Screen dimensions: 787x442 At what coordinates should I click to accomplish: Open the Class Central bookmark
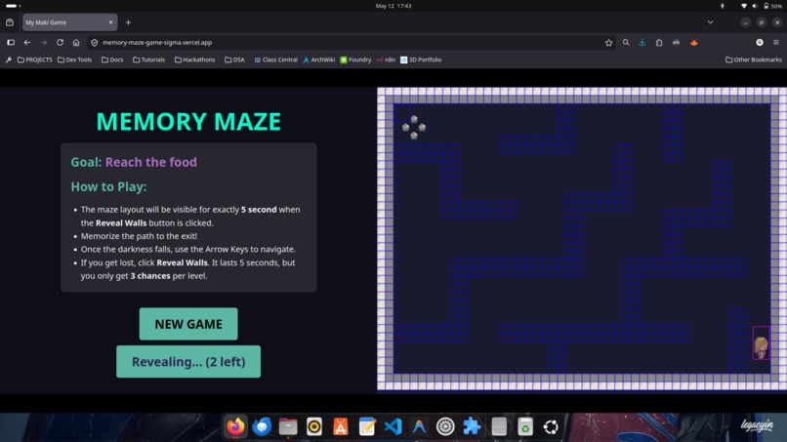[x=275, y=60]
